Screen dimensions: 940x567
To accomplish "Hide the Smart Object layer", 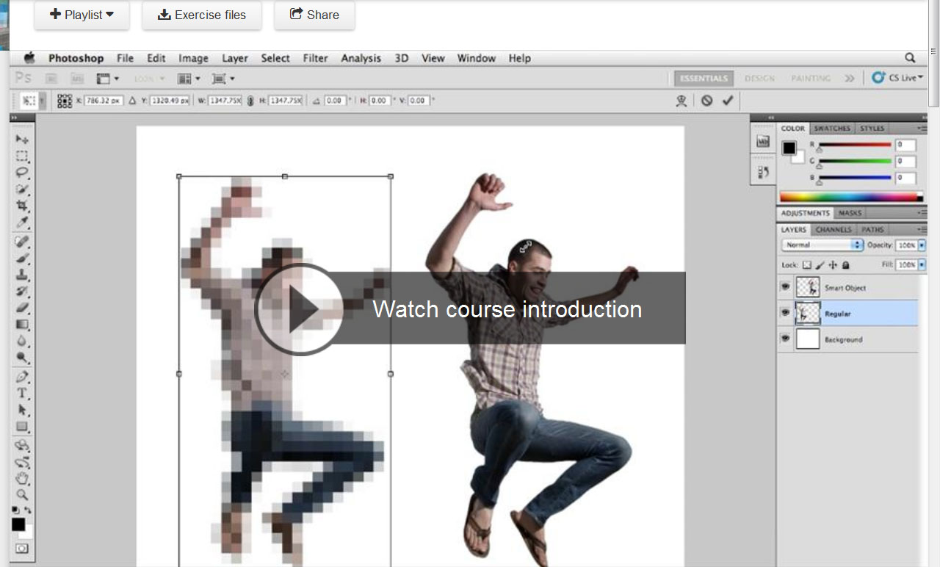I will coord(786,287).
